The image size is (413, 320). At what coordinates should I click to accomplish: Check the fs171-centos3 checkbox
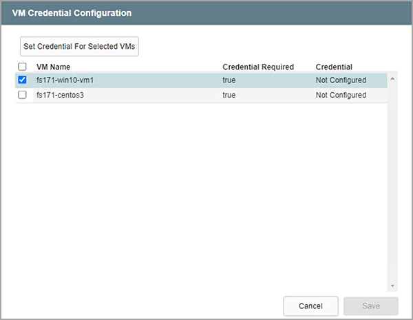pyautogui.click(x=22, y=95)
